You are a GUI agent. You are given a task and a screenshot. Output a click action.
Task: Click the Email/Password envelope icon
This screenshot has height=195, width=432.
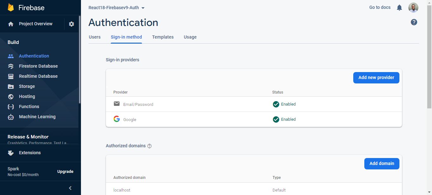click(117, 104)
